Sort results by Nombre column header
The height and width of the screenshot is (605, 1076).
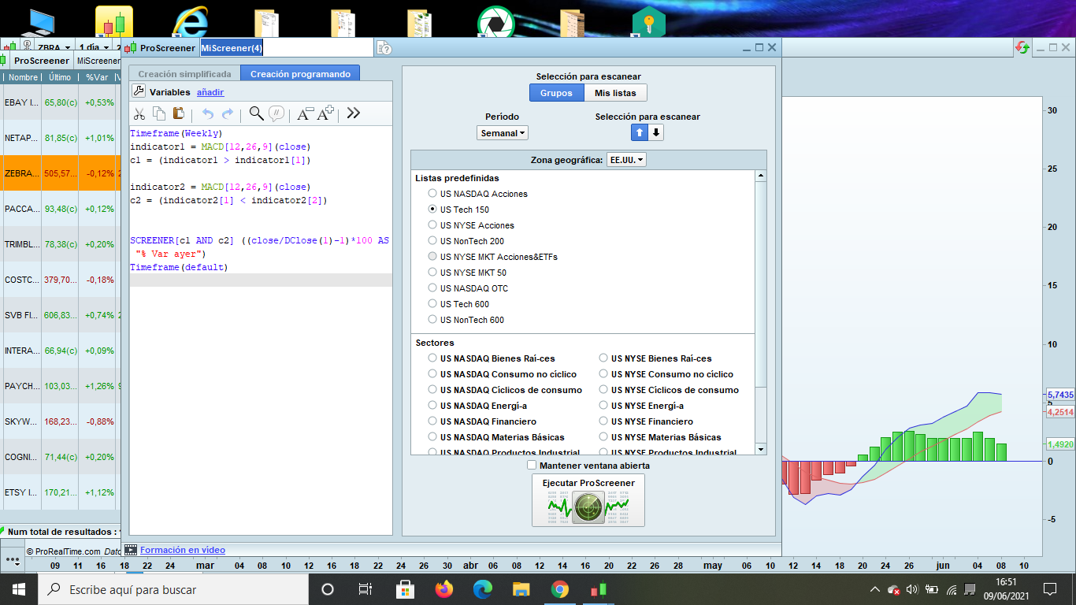[23, 77]
